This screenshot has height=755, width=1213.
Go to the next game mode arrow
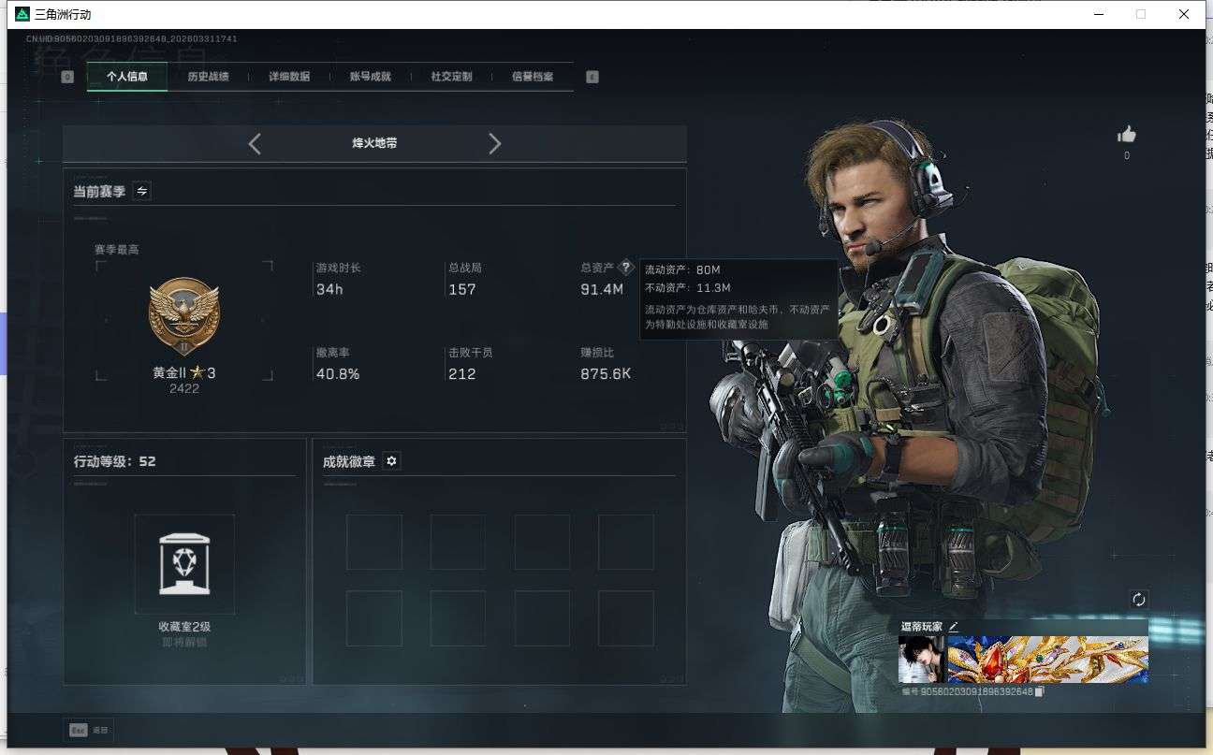point(495,143)
